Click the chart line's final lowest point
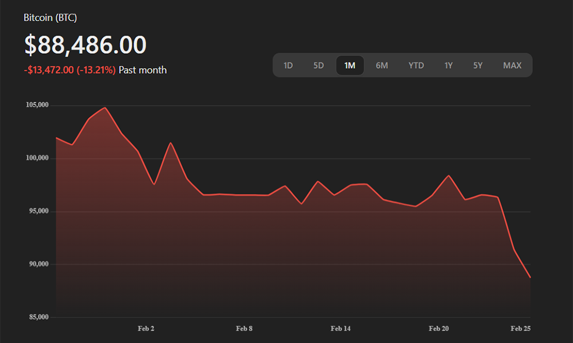573x343 pixels. [530, 277]
